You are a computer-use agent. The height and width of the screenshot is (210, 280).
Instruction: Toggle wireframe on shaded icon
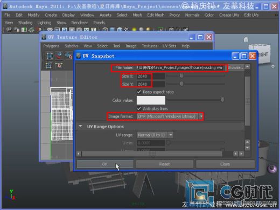click(120, 30)
